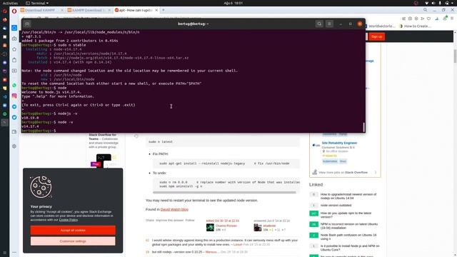Click Opera icon in Ubuntu dock
This screenshot has width=457, height=257.
point(5,11)
